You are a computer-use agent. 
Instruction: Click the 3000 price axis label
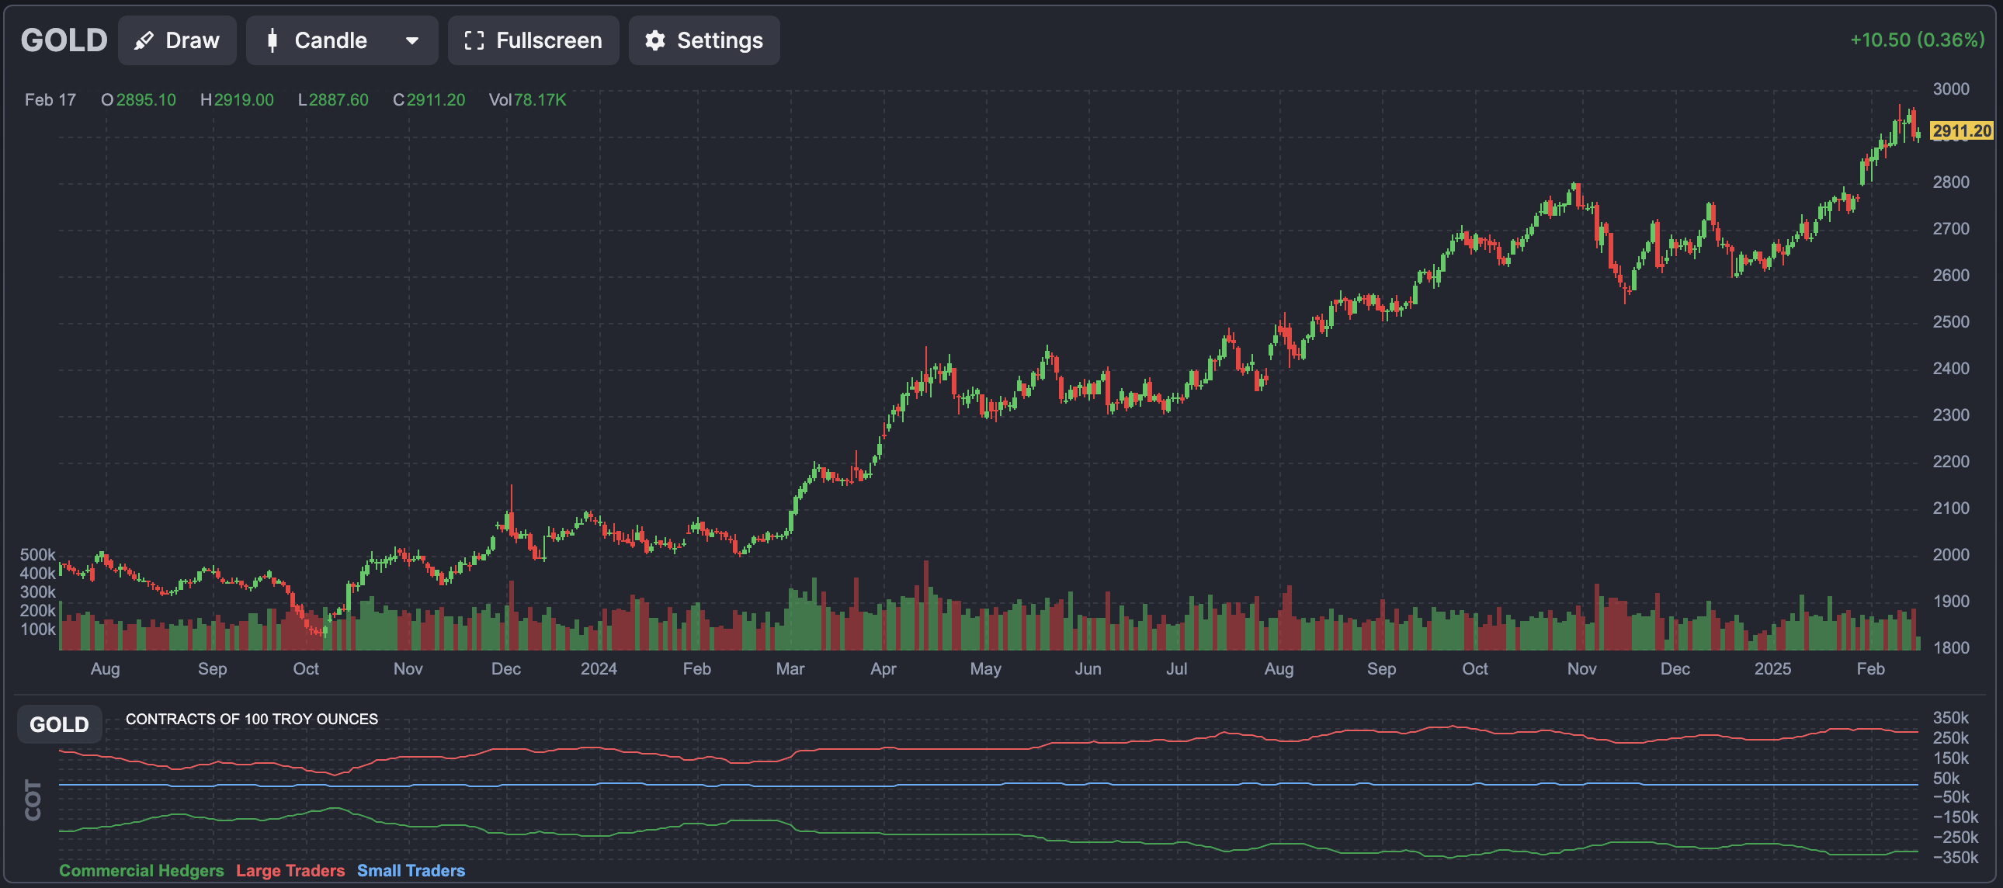1950,88
